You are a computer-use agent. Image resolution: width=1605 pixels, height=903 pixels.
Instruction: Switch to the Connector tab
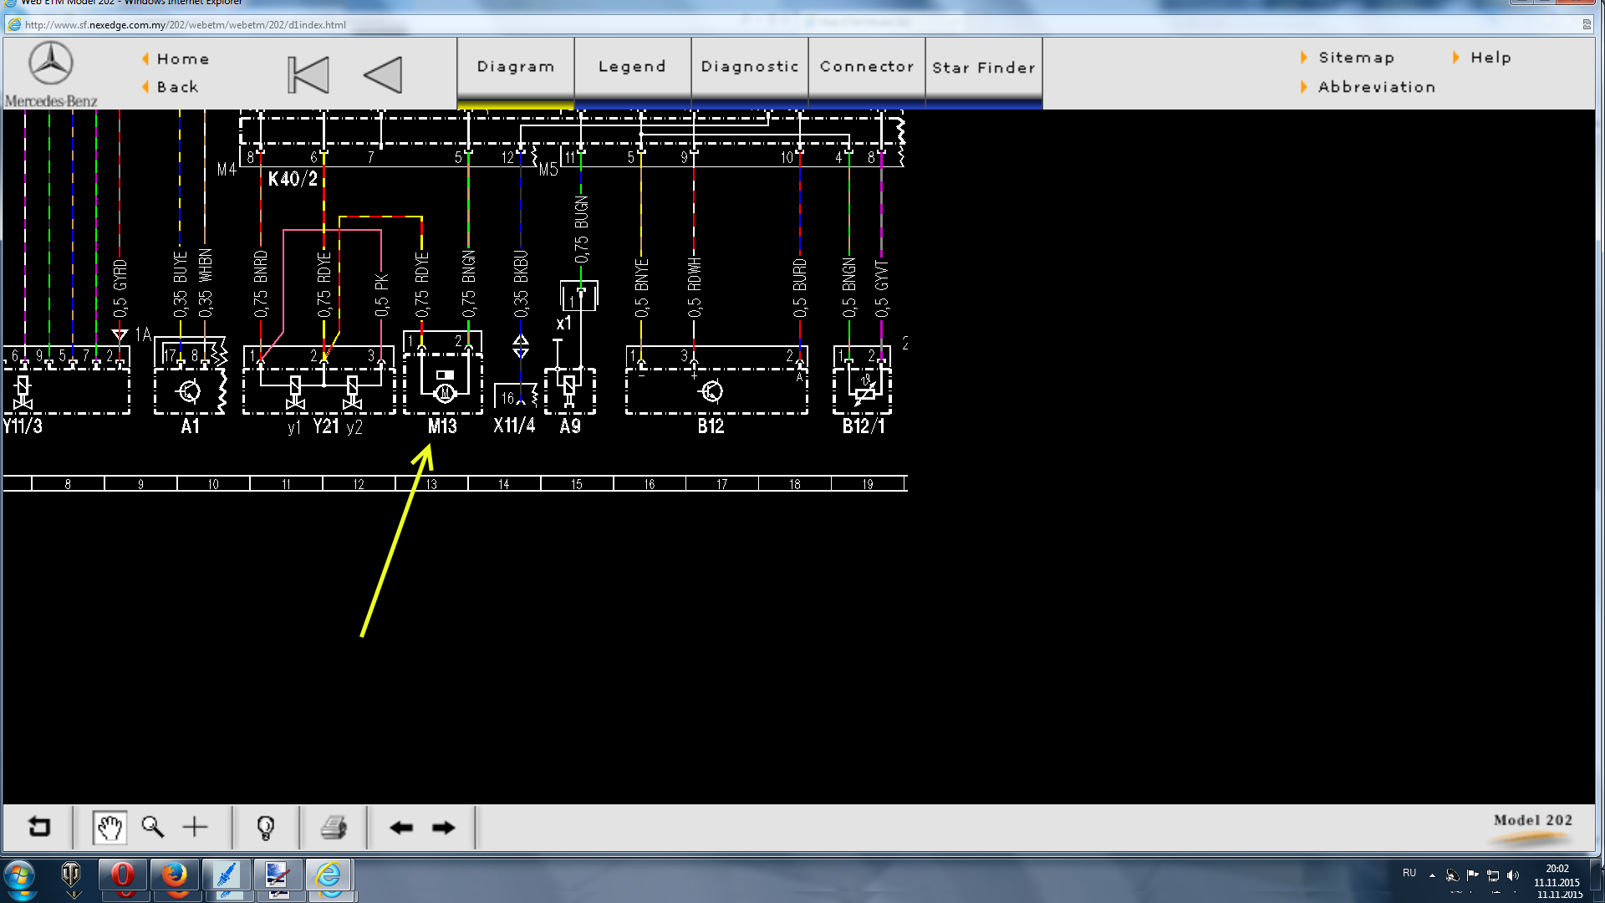(867, 67)
